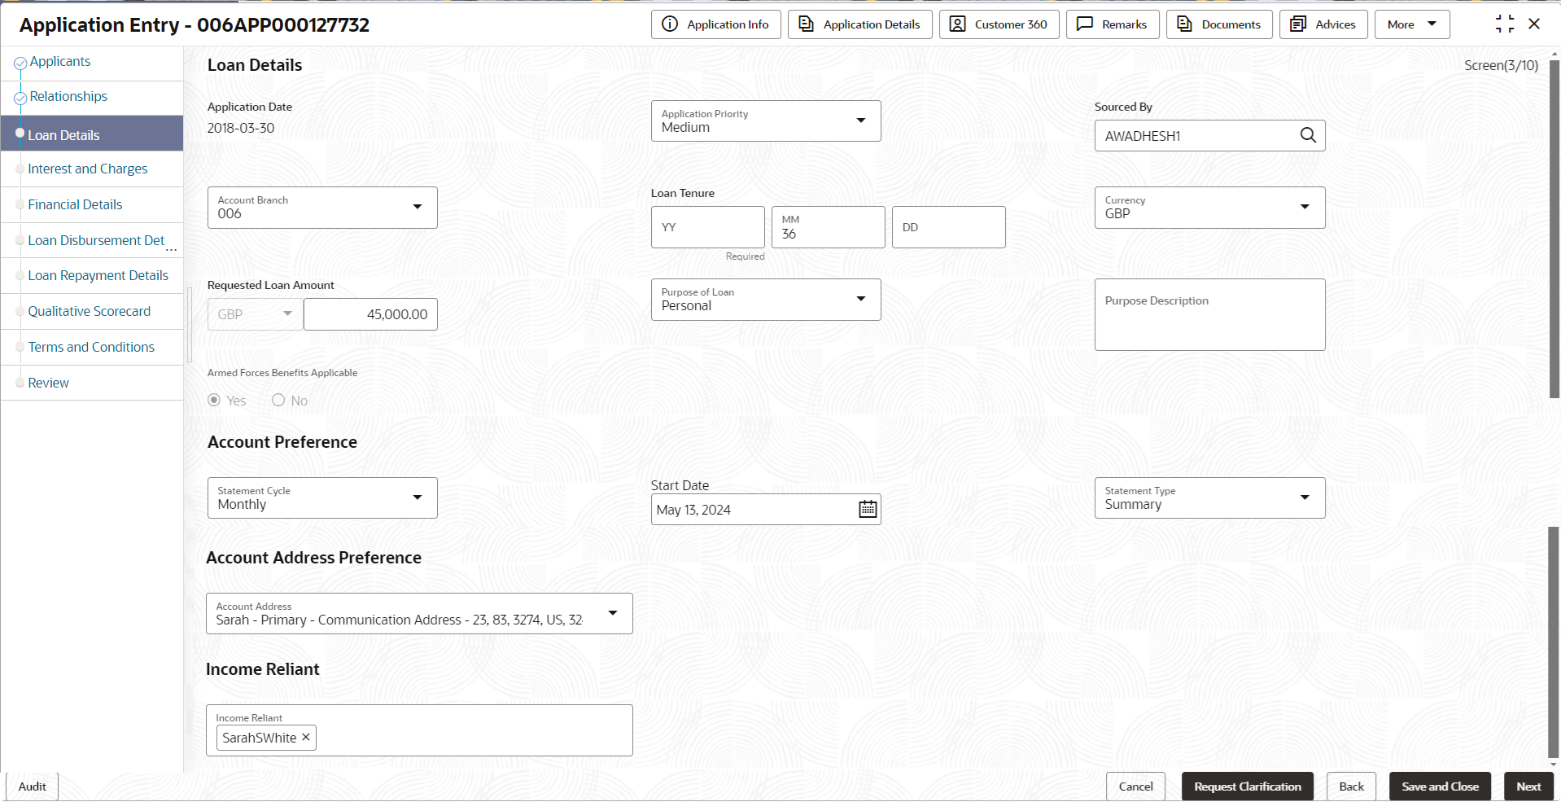Open the Start Date calendar picker
The image size is (1561, 802).
coord(868,510)
